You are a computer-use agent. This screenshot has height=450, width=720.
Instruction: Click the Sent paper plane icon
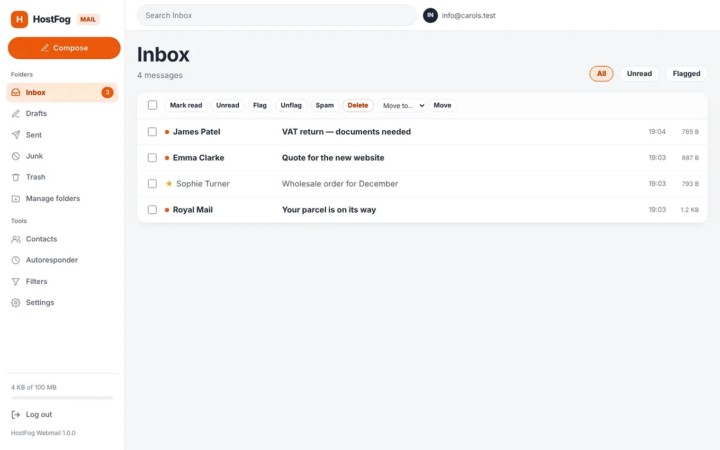pos(16,135)
